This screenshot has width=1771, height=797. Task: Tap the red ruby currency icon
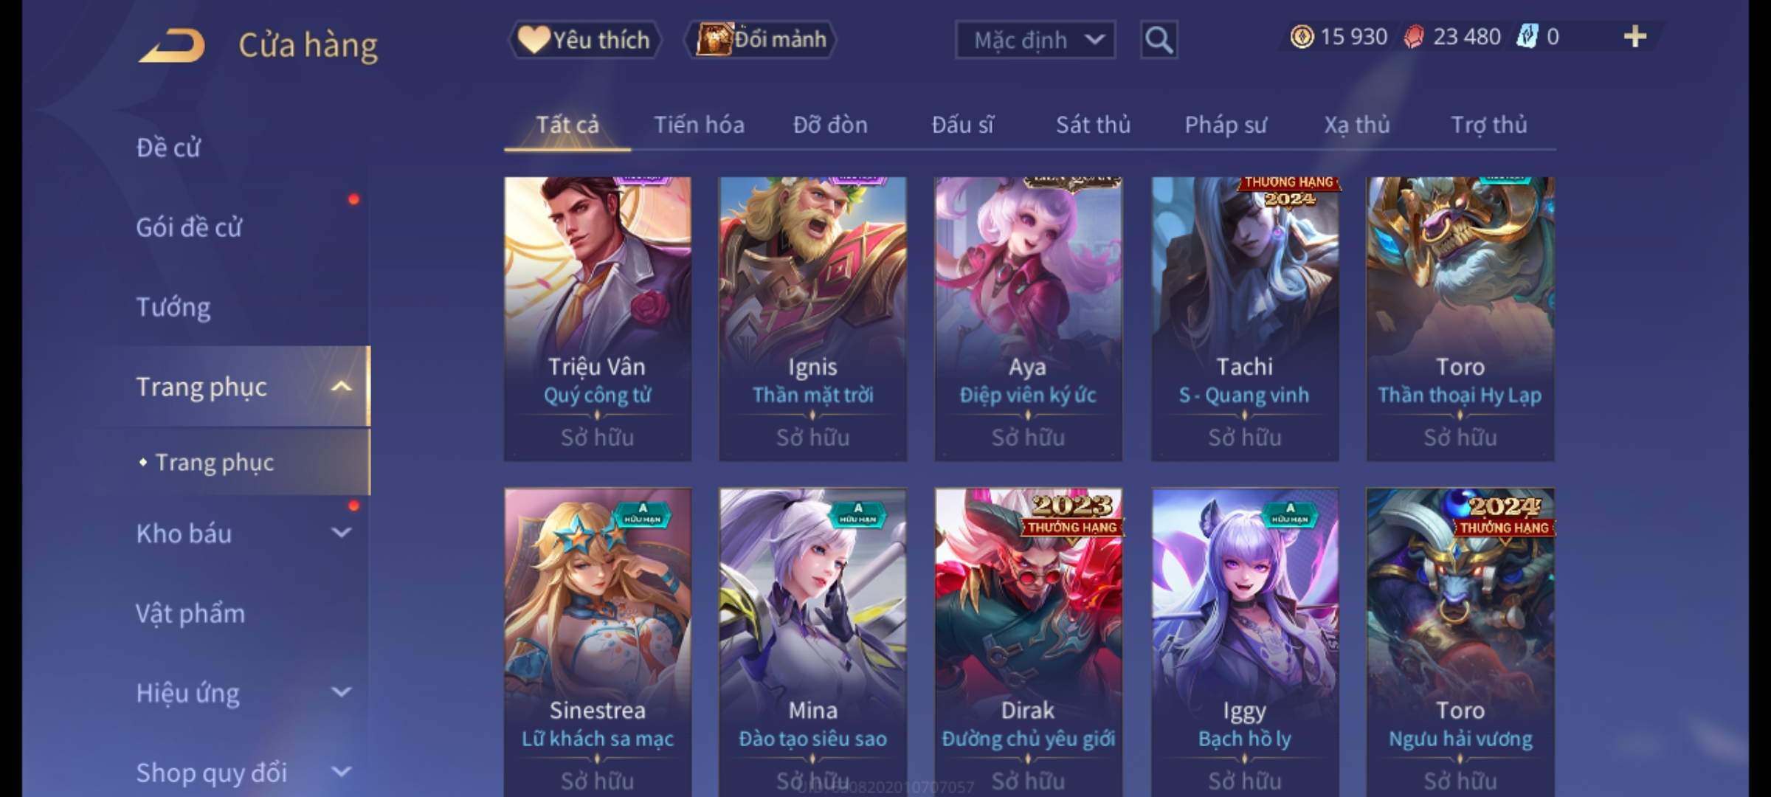point(1414,37)
